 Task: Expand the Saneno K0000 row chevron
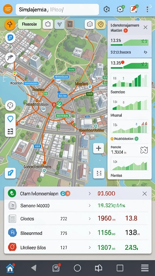click(90, 205)
